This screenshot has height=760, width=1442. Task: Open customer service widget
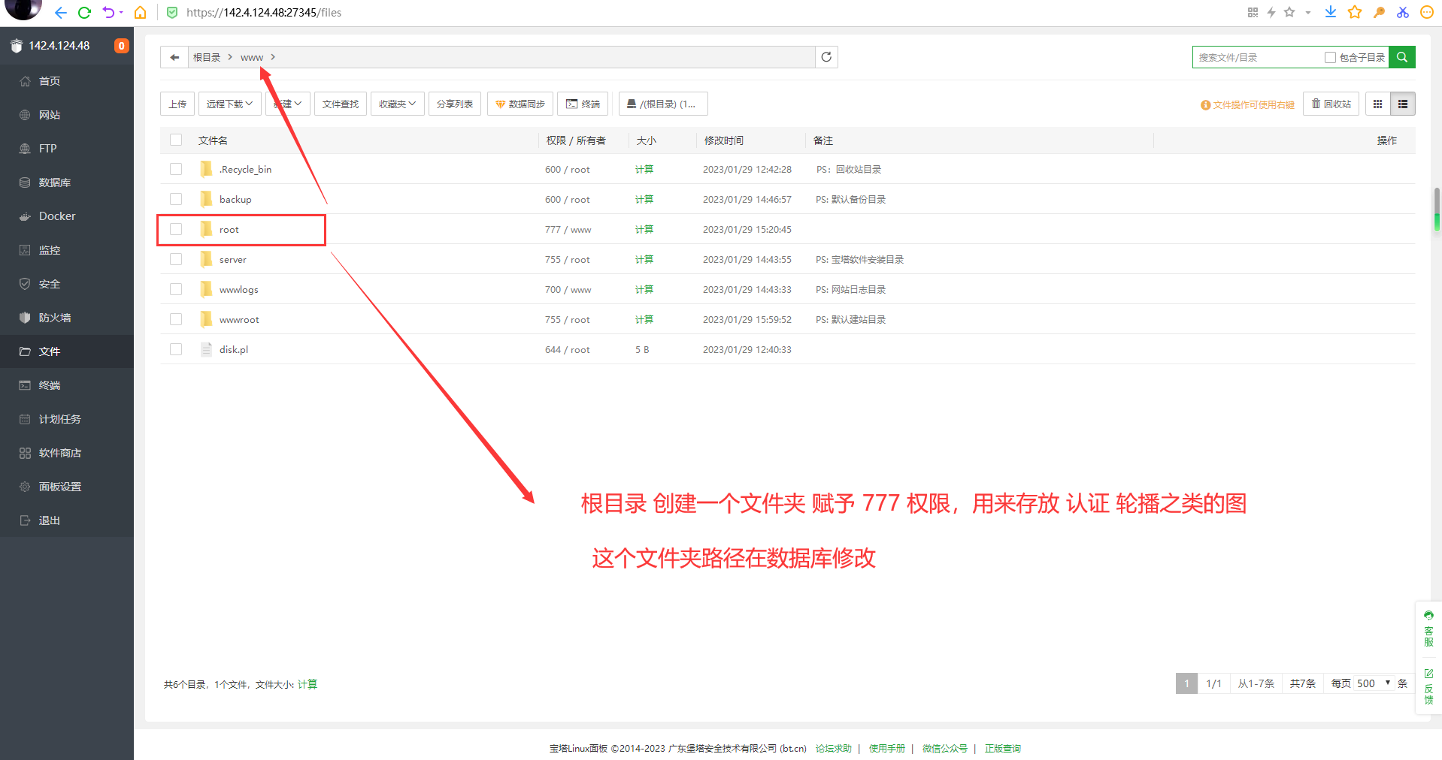1428,629
